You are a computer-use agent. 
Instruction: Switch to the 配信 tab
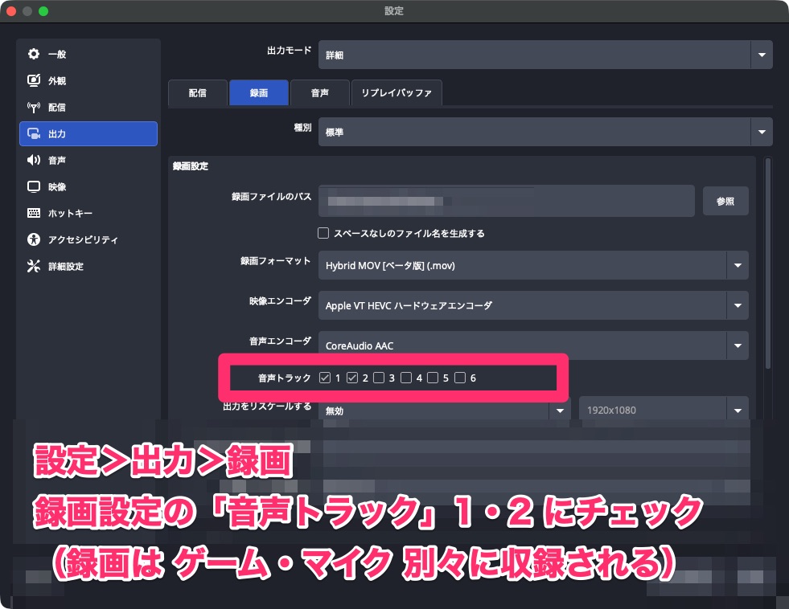click(x=198, y=93)
